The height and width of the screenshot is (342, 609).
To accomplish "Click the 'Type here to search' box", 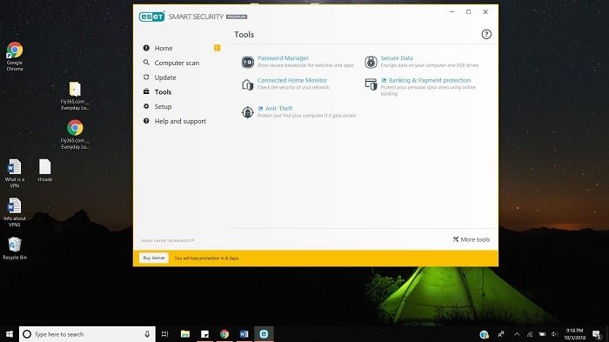I will pos(87,334).
